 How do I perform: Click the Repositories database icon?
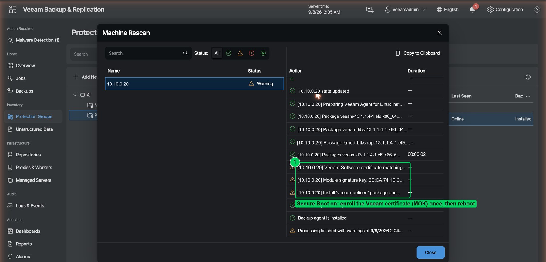click(x=10, y=155)
